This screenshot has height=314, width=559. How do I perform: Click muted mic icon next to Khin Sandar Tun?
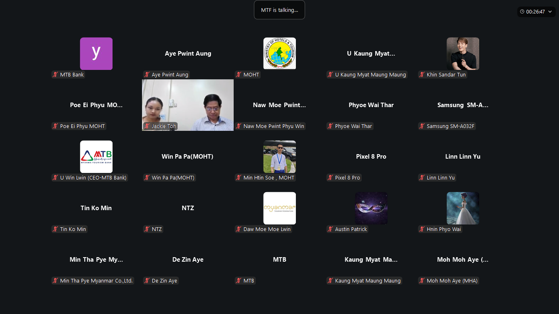pos(422,75)
